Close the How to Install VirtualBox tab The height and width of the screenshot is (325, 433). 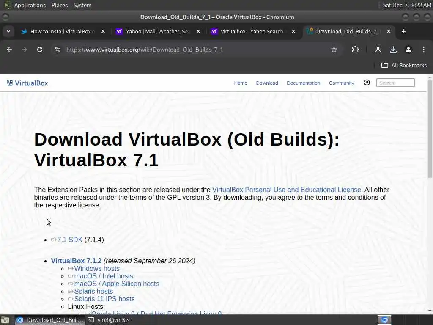pyautogui.click(x=103, y=31)
